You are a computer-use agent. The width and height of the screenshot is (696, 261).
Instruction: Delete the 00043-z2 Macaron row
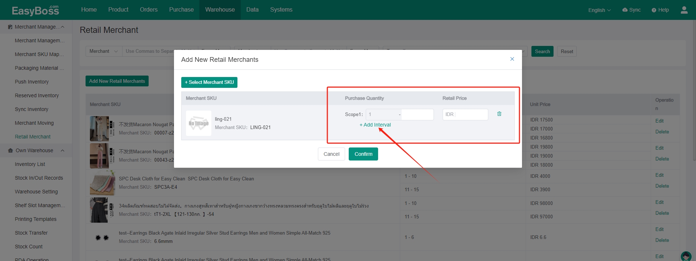662,159
